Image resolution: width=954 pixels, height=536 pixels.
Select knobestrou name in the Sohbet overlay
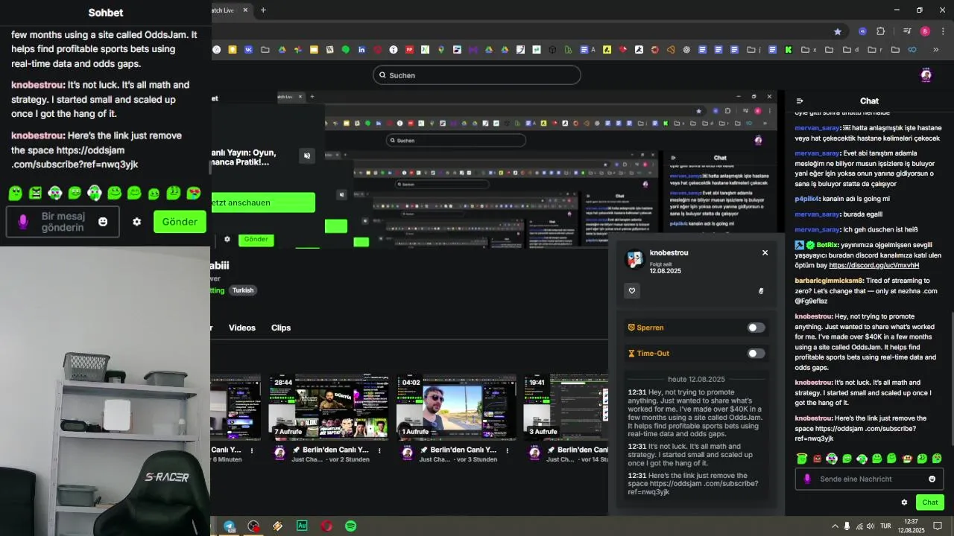point(38,85)
